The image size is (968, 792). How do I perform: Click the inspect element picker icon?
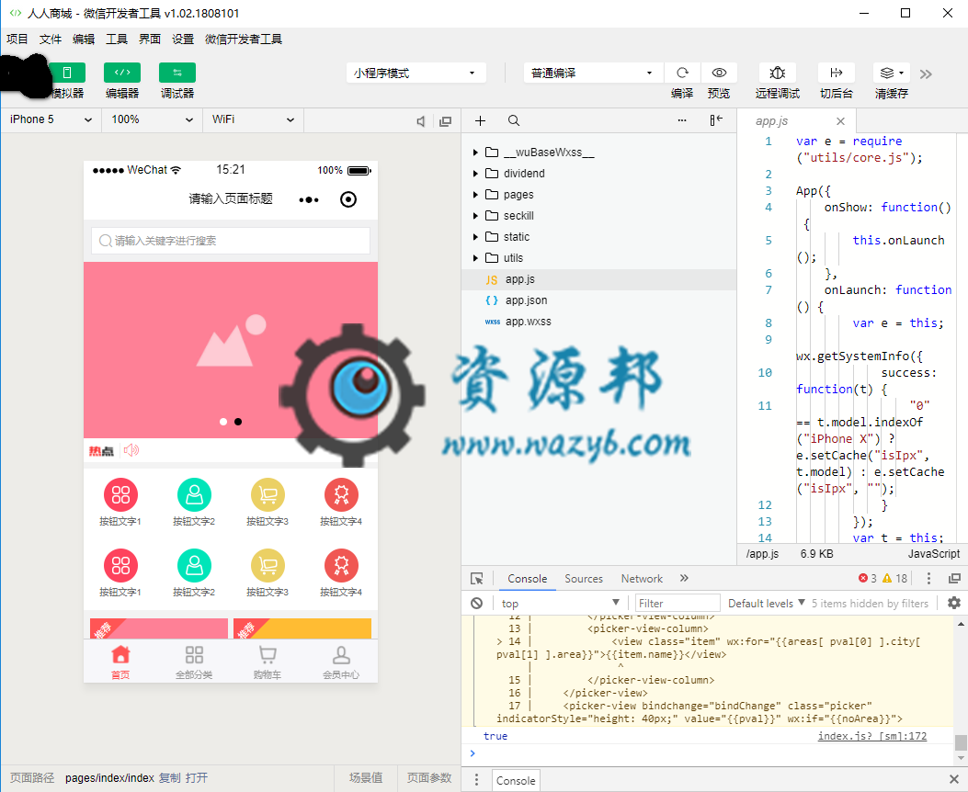476,579
